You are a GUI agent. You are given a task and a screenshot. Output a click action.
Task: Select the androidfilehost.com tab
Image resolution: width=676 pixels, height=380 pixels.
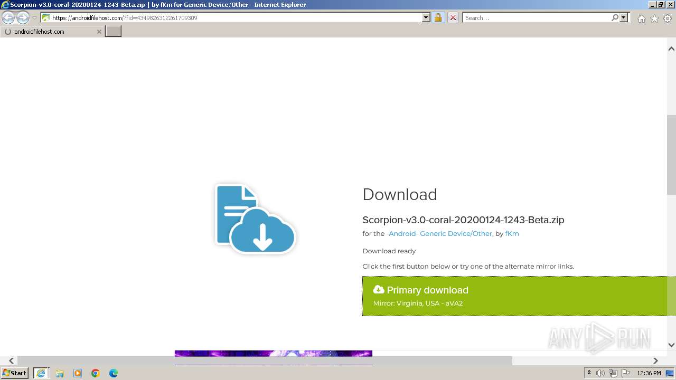click(52, 32)
